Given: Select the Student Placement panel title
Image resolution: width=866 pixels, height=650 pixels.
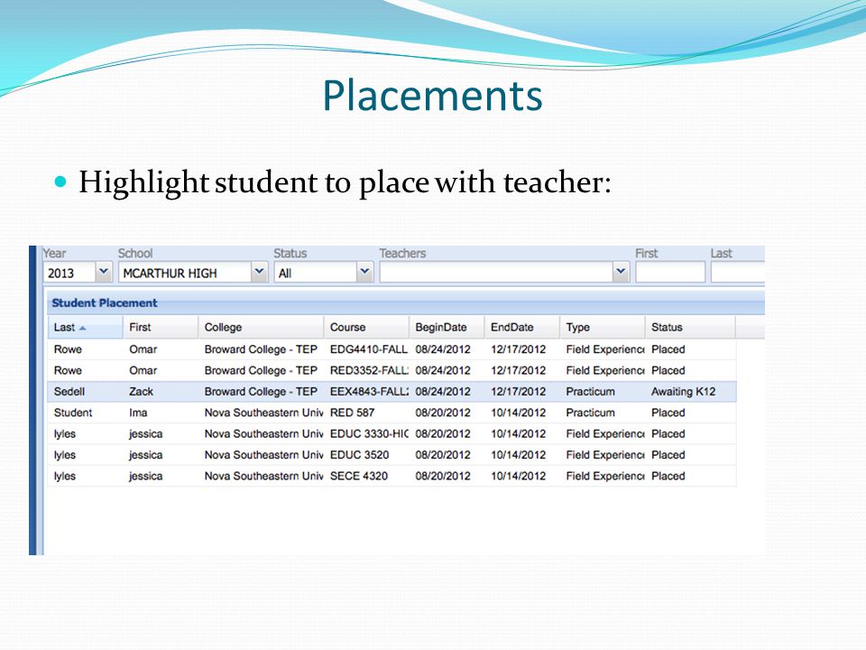Looking at the screenshot, I should (105, 303).
